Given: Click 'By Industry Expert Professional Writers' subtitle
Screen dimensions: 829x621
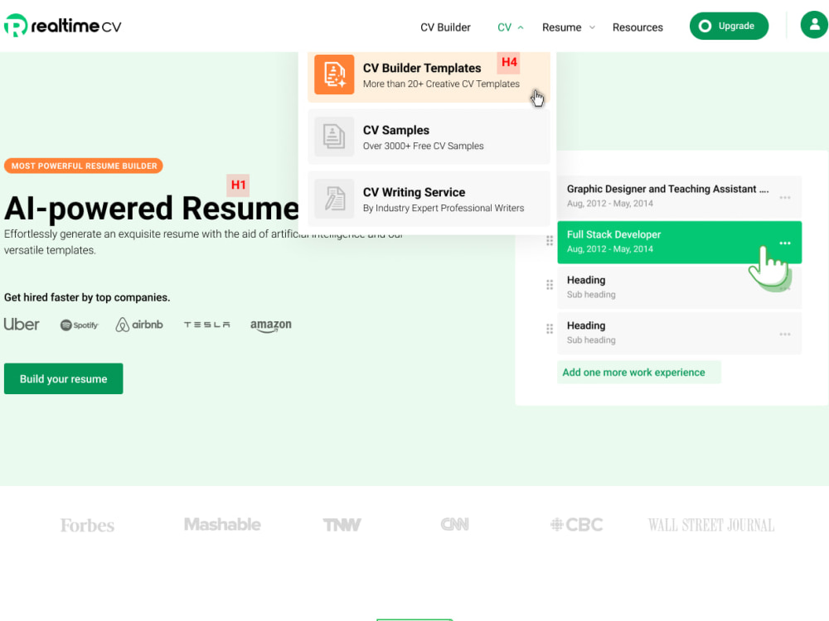Looking at the screenshot, I should [x=443, y=208].
